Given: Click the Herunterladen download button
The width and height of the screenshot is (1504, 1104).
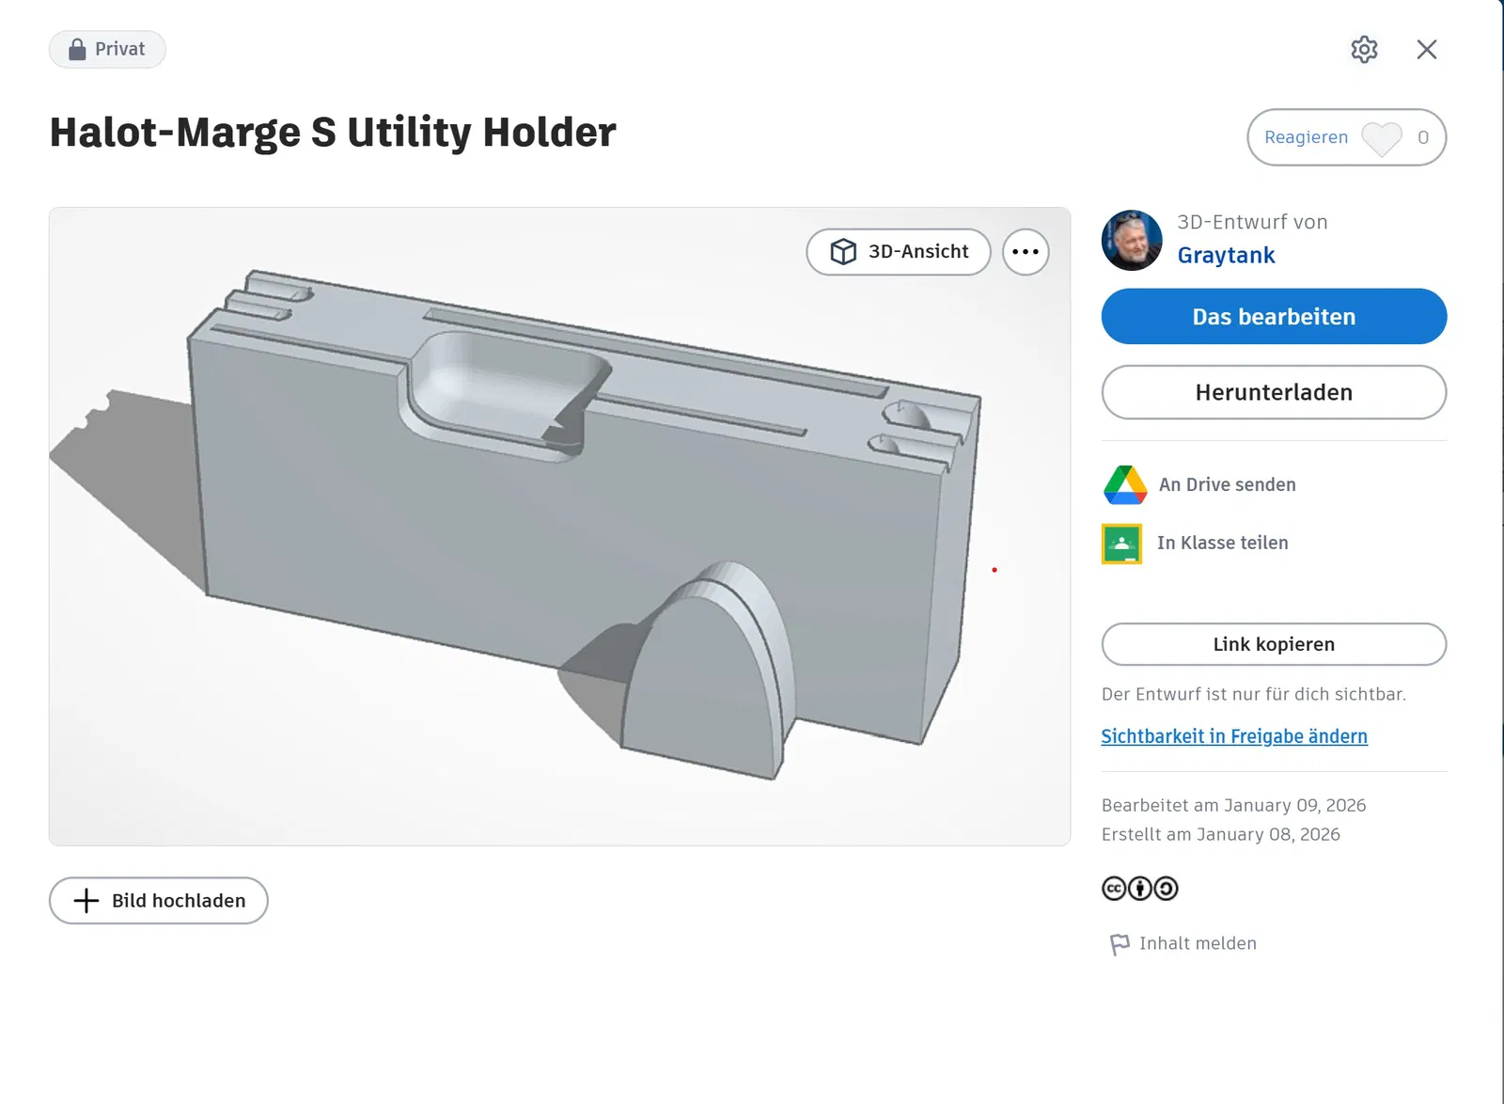Looking at the screenshot, I should (x=1274, y=392).
